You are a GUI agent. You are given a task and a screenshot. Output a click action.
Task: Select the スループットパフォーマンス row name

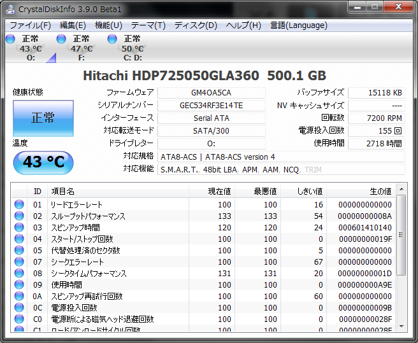pos(88,216)
